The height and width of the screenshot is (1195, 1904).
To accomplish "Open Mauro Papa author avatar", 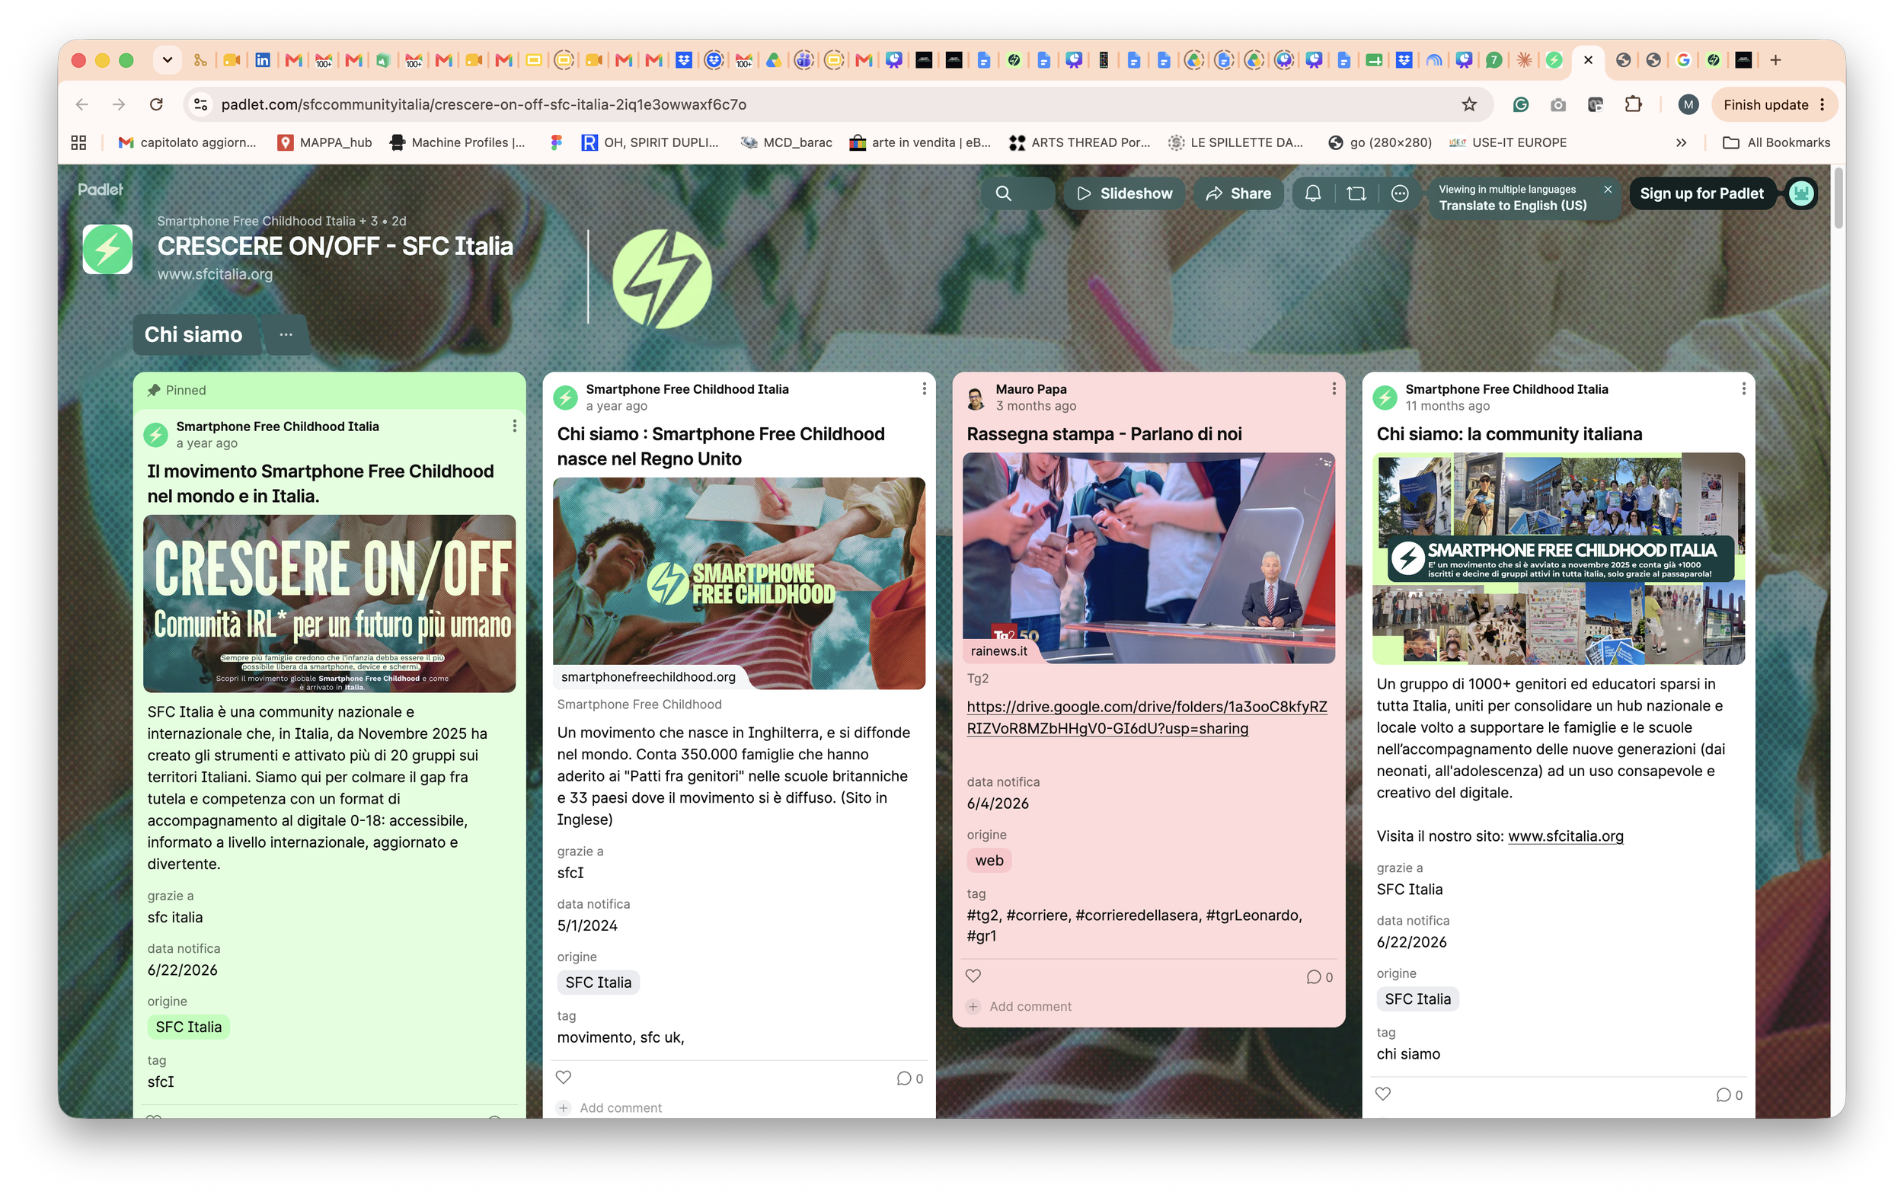I will click(976, 398).
